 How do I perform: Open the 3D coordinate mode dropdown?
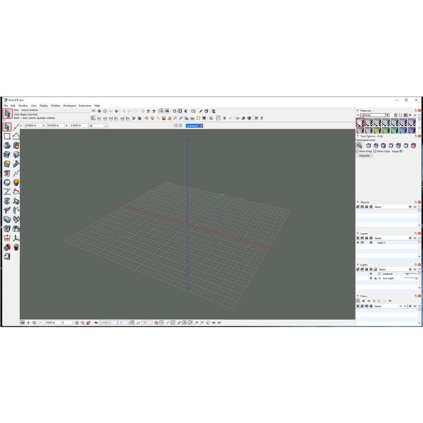(x=97, y=126)
